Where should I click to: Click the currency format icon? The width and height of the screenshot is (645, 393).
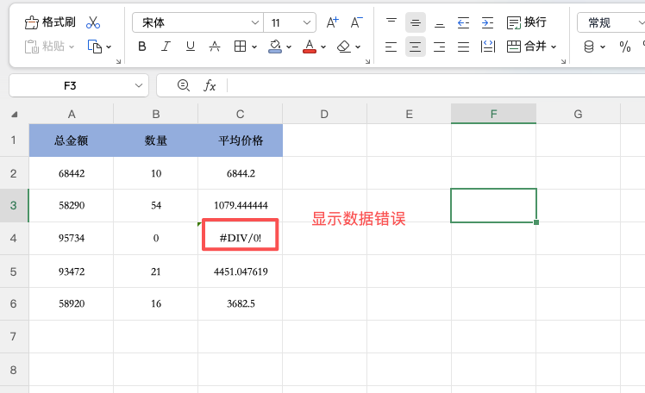589,47
